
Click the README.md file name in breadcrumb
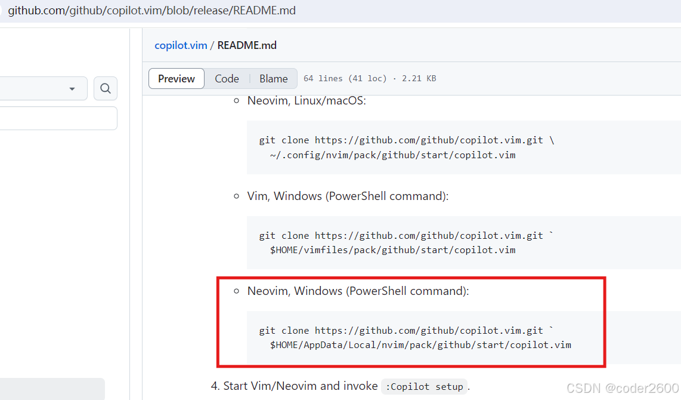pyautogui.click(x=247, y=45)
